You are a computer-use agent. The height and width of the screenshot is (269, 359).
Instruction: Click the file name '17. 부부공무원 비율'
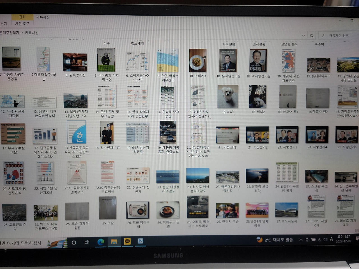pyautogui.click(x=14, y=150)
